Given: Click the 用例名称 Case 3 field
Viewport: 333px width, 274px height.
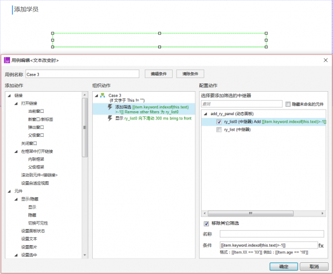Looking at the screenshot, I should point(82,74).
